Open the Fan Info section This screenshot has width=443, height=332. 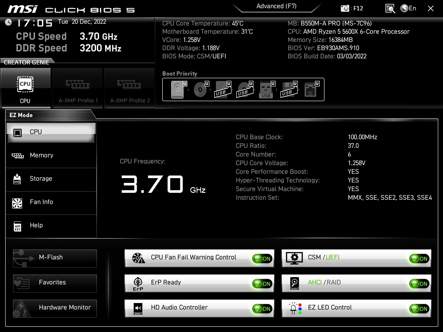tap(51, 202)
